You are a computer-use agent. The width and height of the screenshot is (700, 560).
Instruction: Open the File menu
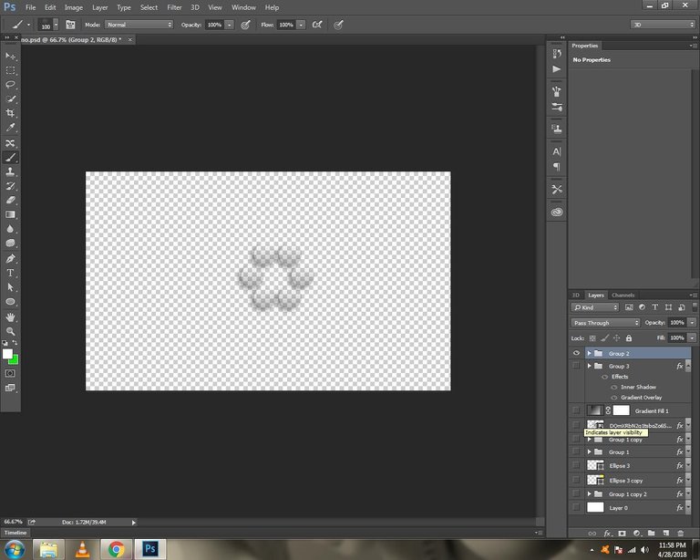pos(30,7)
